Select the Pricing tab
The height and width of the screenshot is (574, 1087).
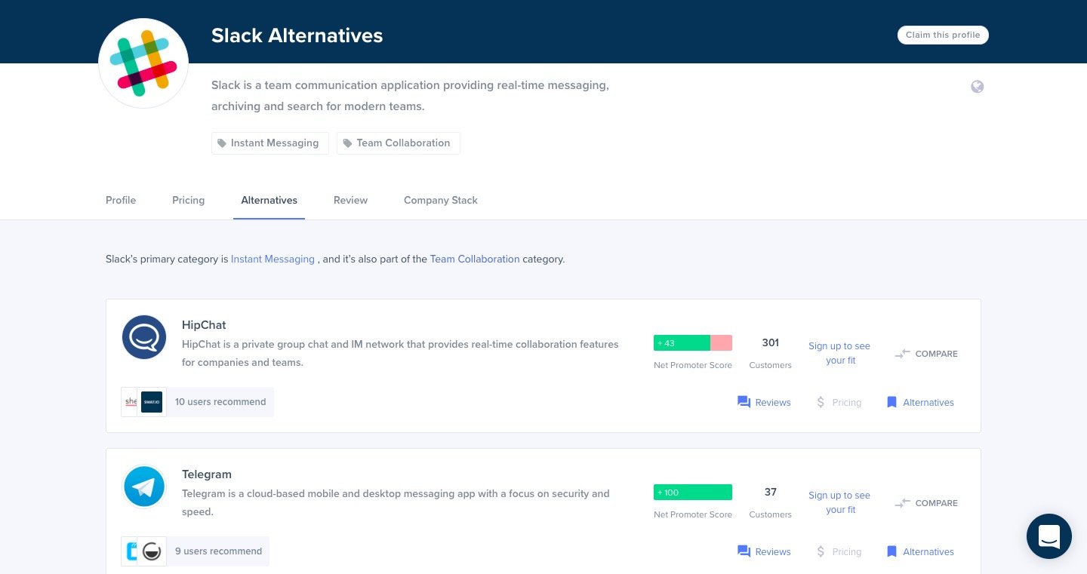pos(188,200)
